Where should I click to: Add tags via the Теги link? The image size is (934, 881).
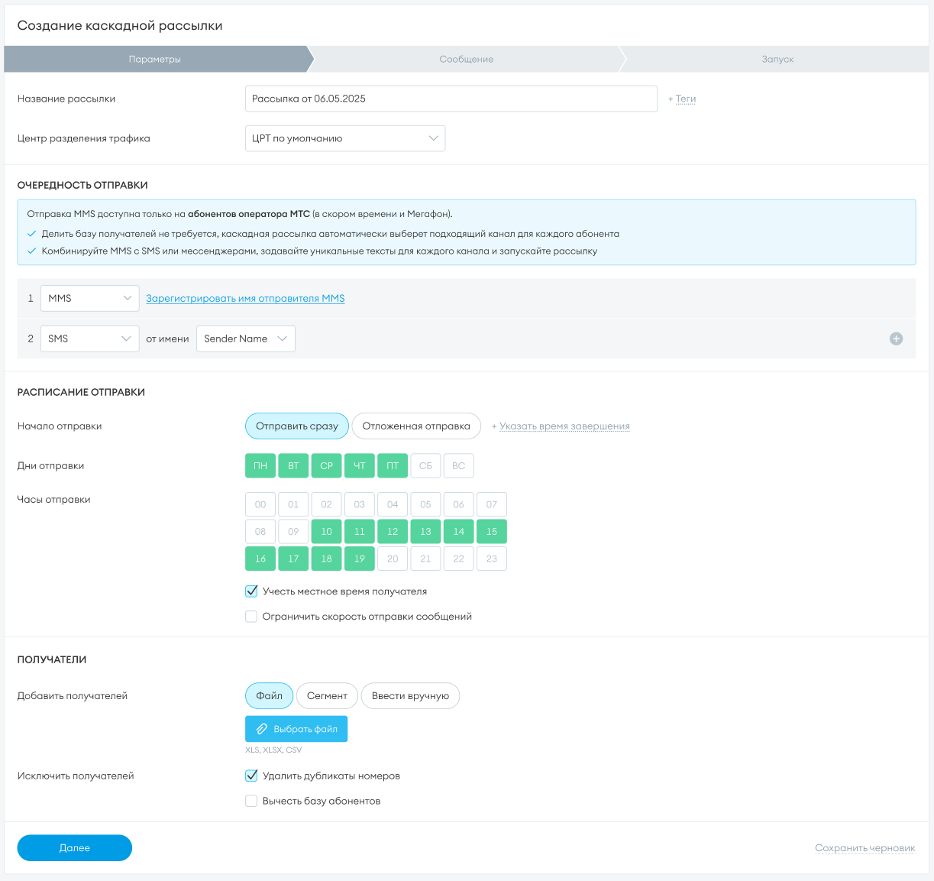(x=685, y=99)
